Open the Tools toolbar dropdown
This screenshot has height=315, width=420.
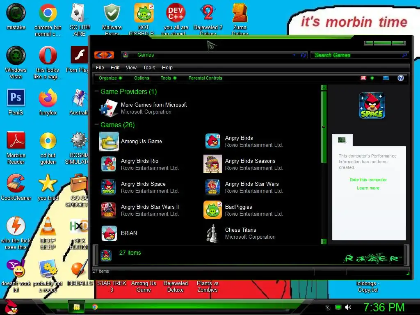point(168,78)
